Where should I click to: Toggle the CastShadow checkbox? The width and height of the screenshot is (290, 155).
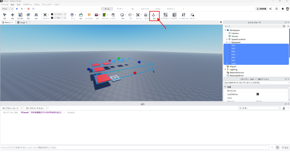point(258,94)
